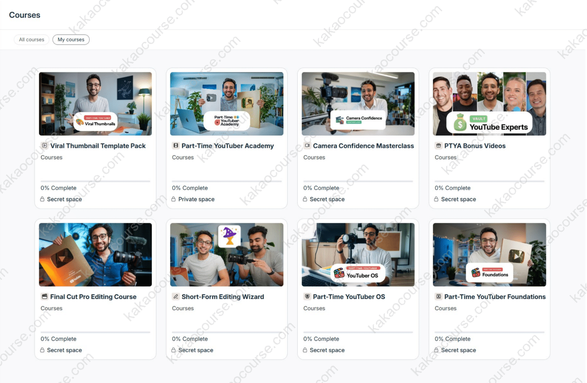Screen dimensions: 587x383
Task: Click the wand icon beside Short-Form Editing Wizard
Action: click(176, 297)
